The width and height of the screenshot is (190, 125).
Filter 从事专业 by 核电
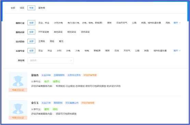point(87,51)
